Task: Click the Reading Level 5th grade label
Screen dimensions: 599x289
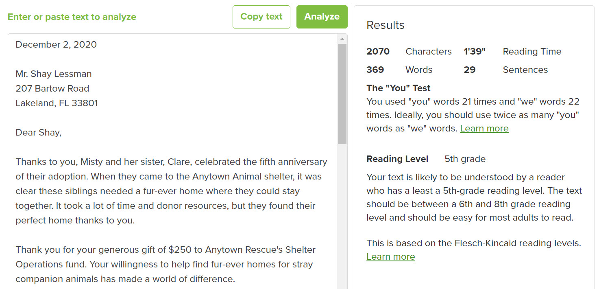Action: 426,159
